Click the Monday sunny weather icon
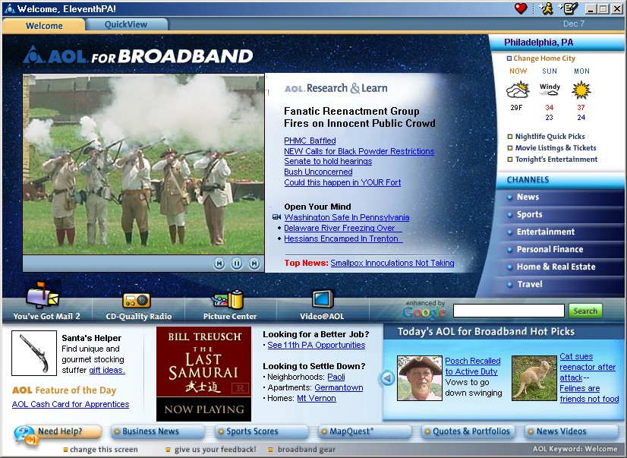Image resolution: width=627 pixels, height=458 pixels. (x=581, y=90)
